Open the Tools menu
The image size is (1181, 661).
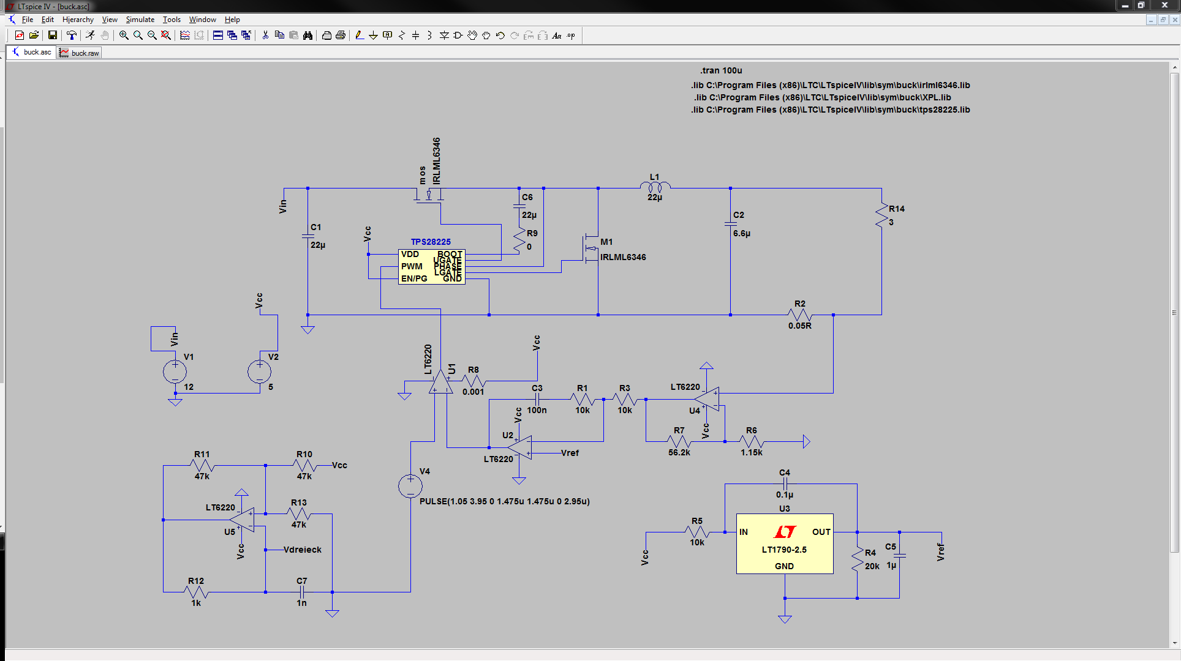[172, 20]
